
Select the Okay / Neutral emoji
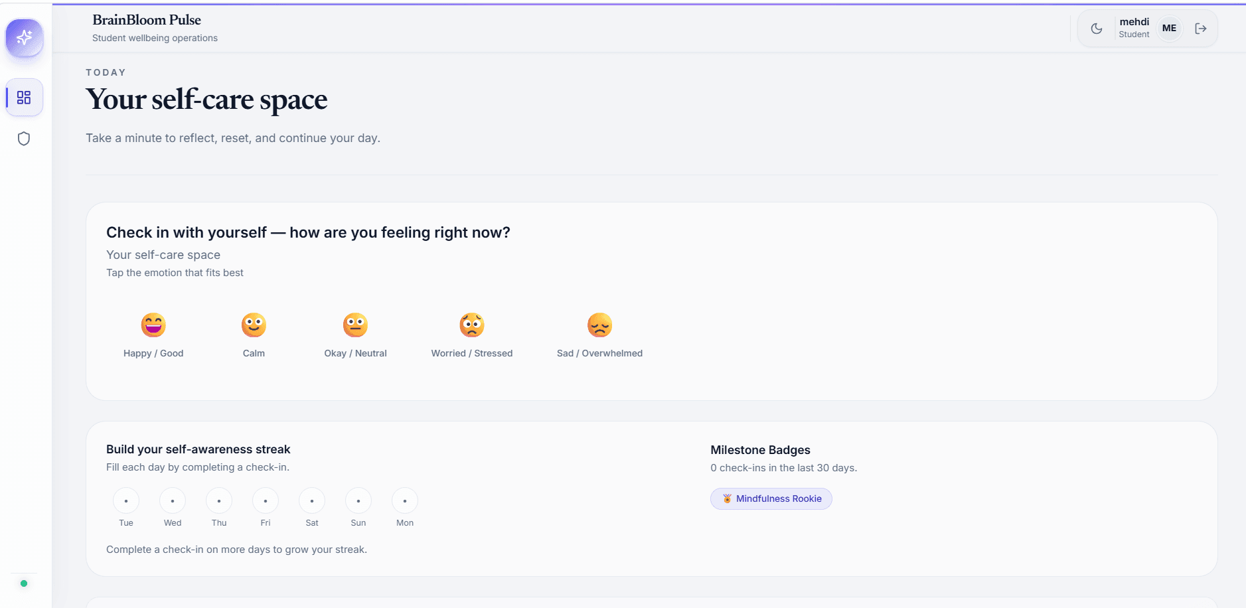point(355,325)
